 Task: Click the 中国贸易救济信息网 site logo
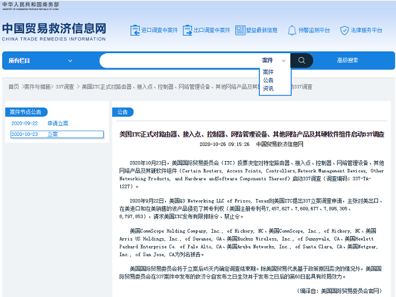click(54, 32)
